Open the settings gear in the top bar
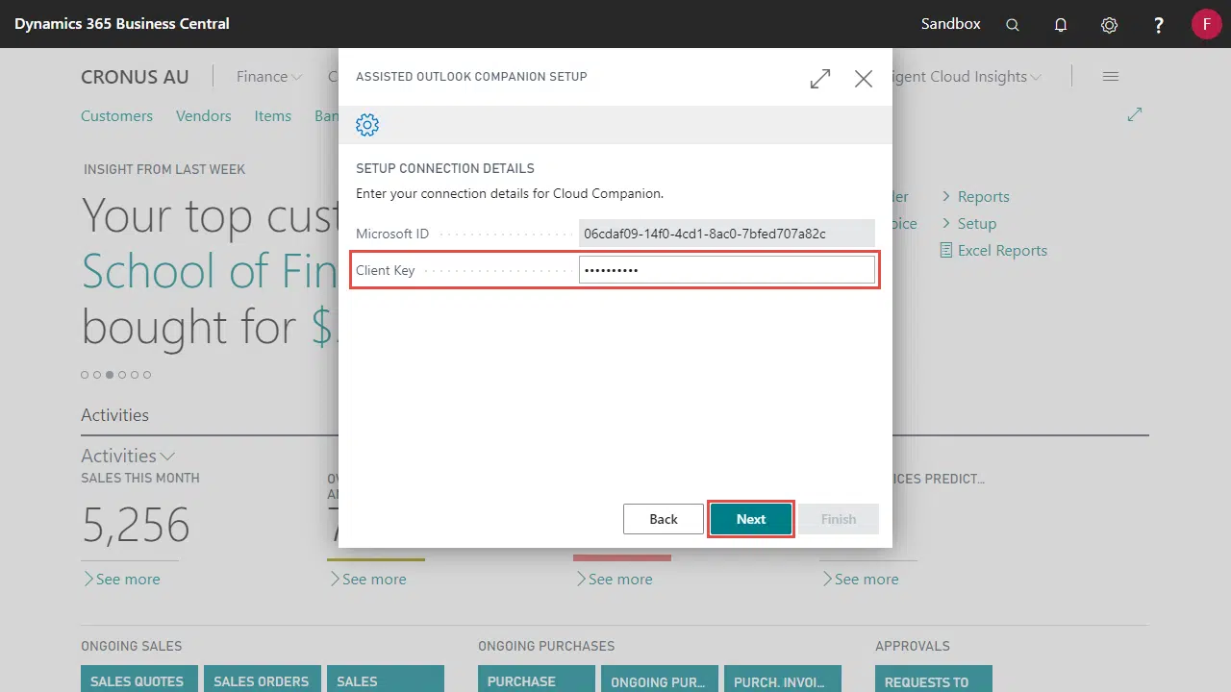This screenshot has width=1231, height=692. 1109,25
